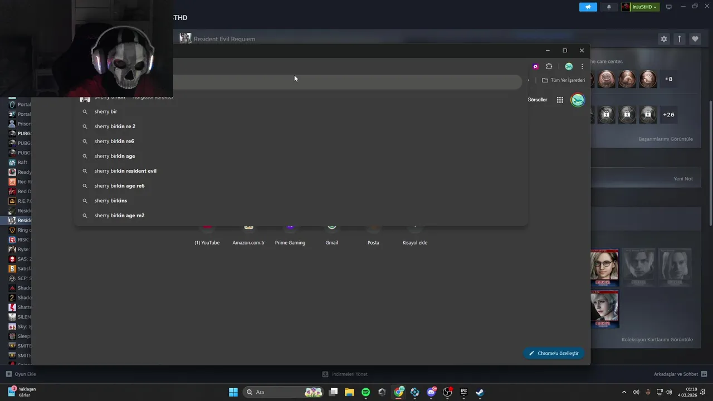Viewport: 713px width, 401px height.
Task: Choose suggestion 'sherry birkin re6'
Action: click(x=301, y=141)
